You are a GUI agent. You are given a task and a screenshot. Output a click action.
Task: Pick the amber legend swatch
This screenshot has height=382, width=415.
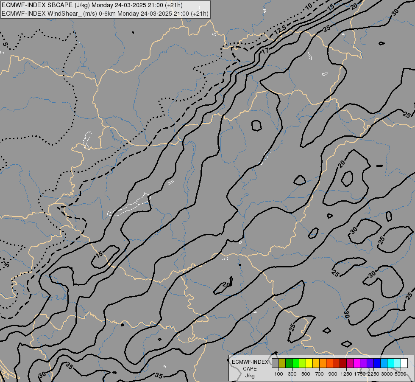(316, 363)
